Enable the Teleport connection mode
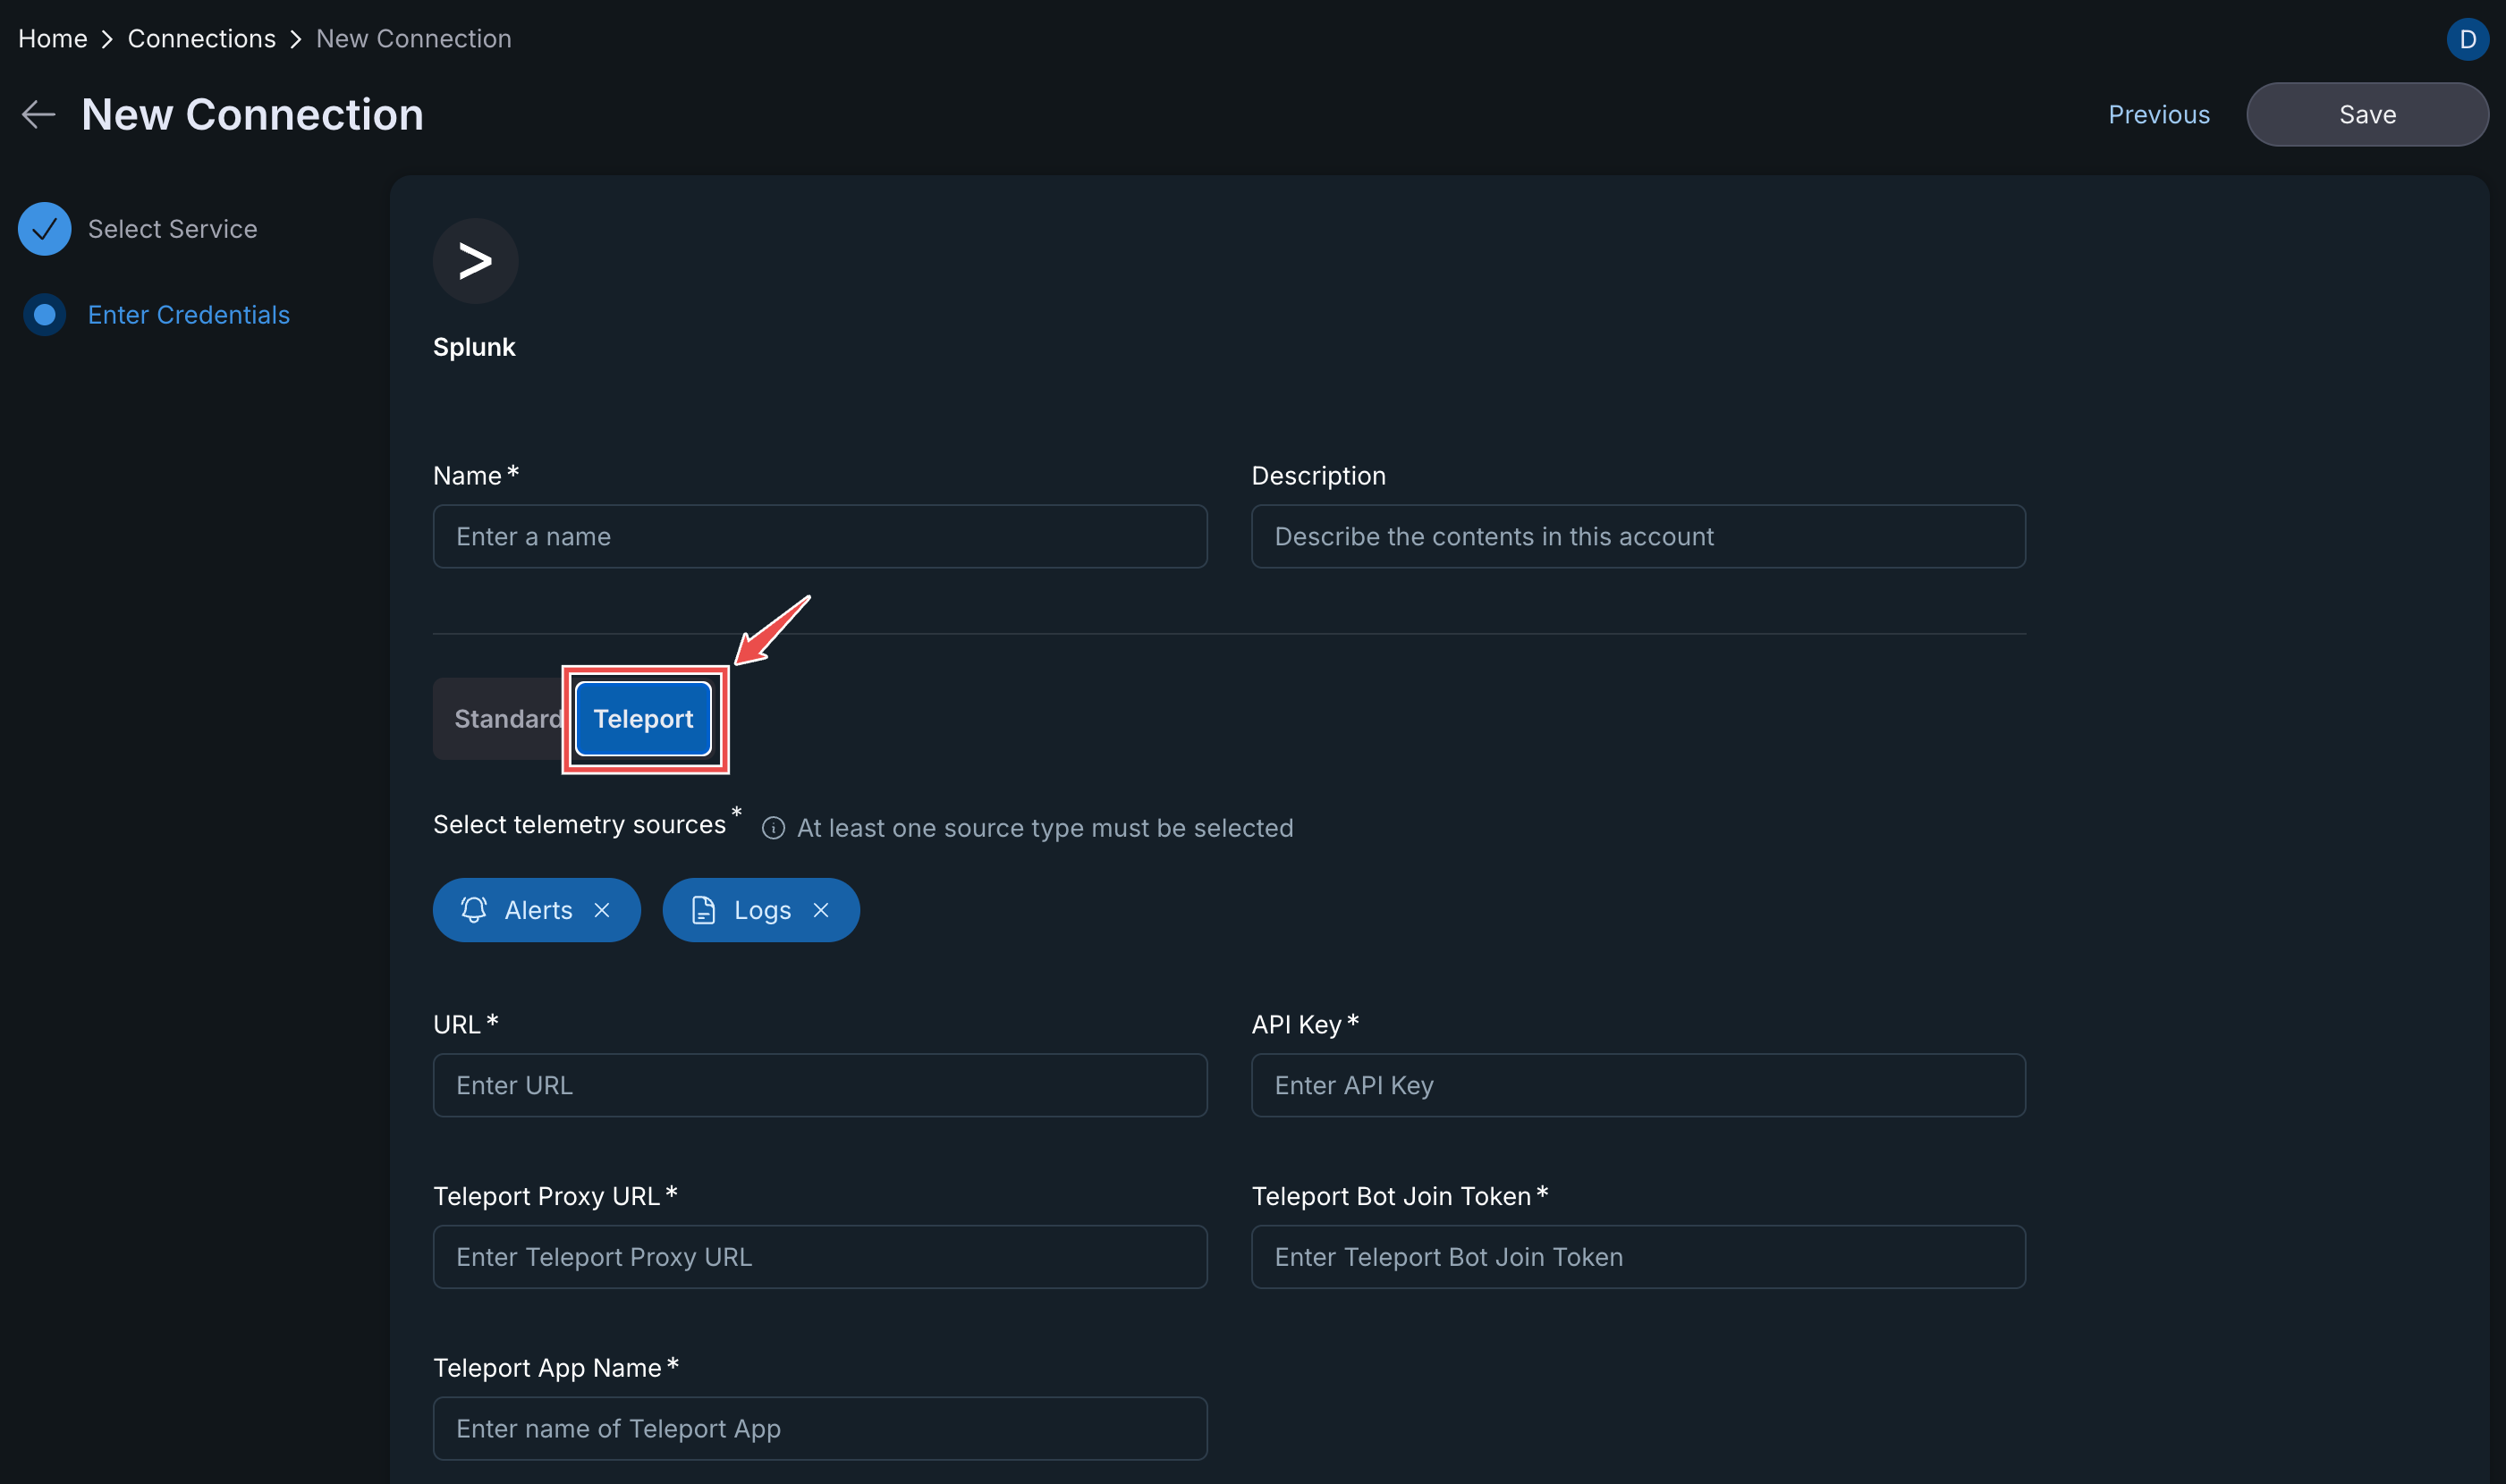The width and height of the screenshot is (2506, 1484). (642, 718)
